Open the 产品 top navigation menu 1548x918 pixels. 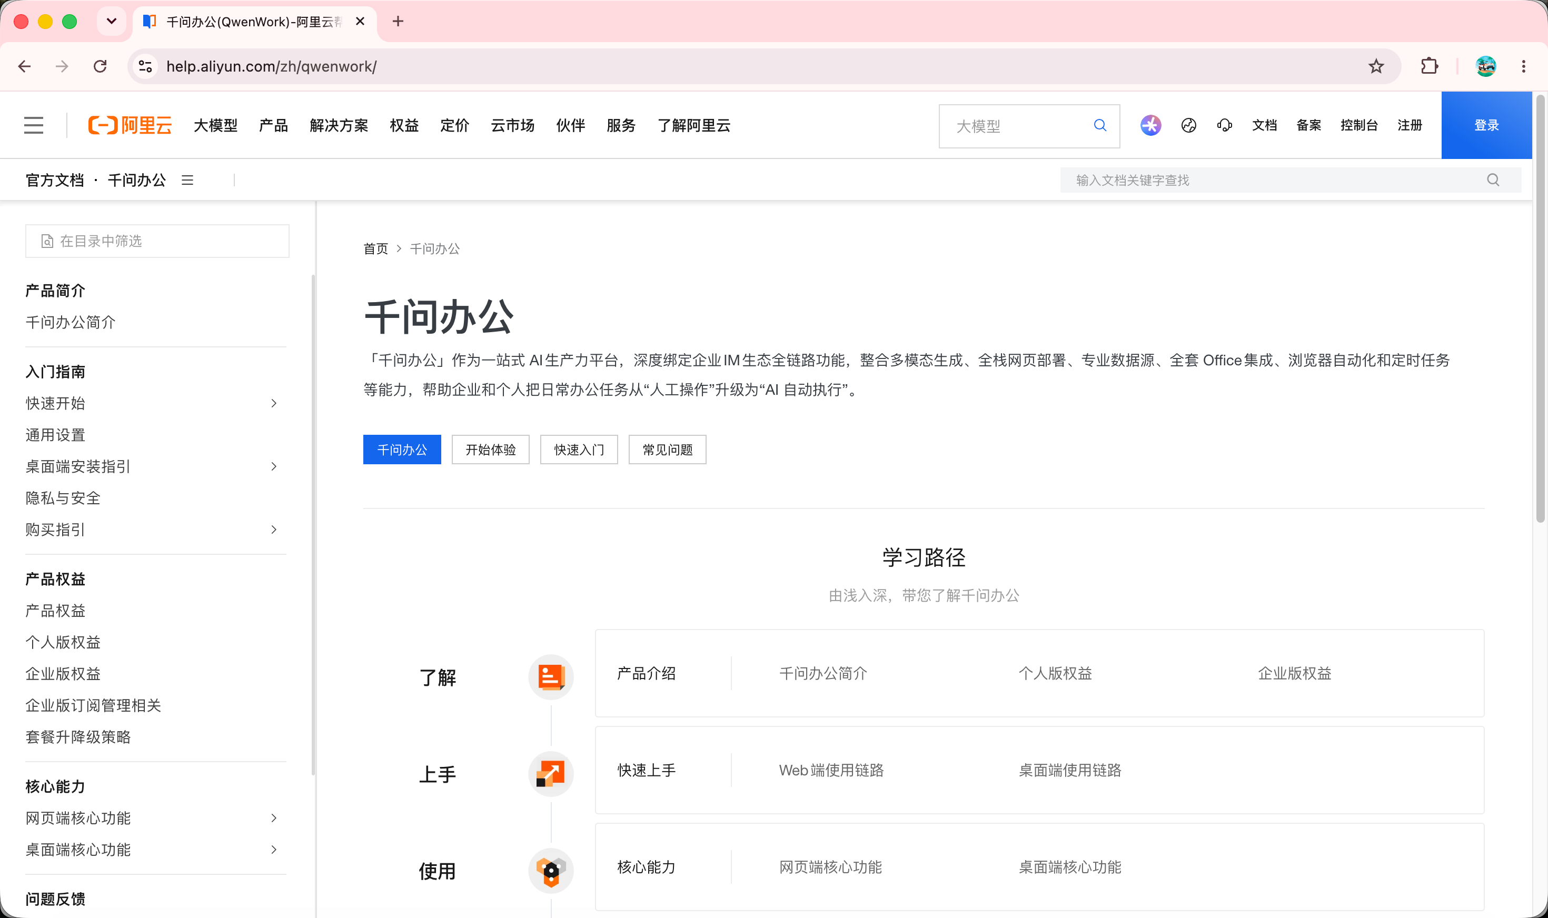[x=273, y=126]
